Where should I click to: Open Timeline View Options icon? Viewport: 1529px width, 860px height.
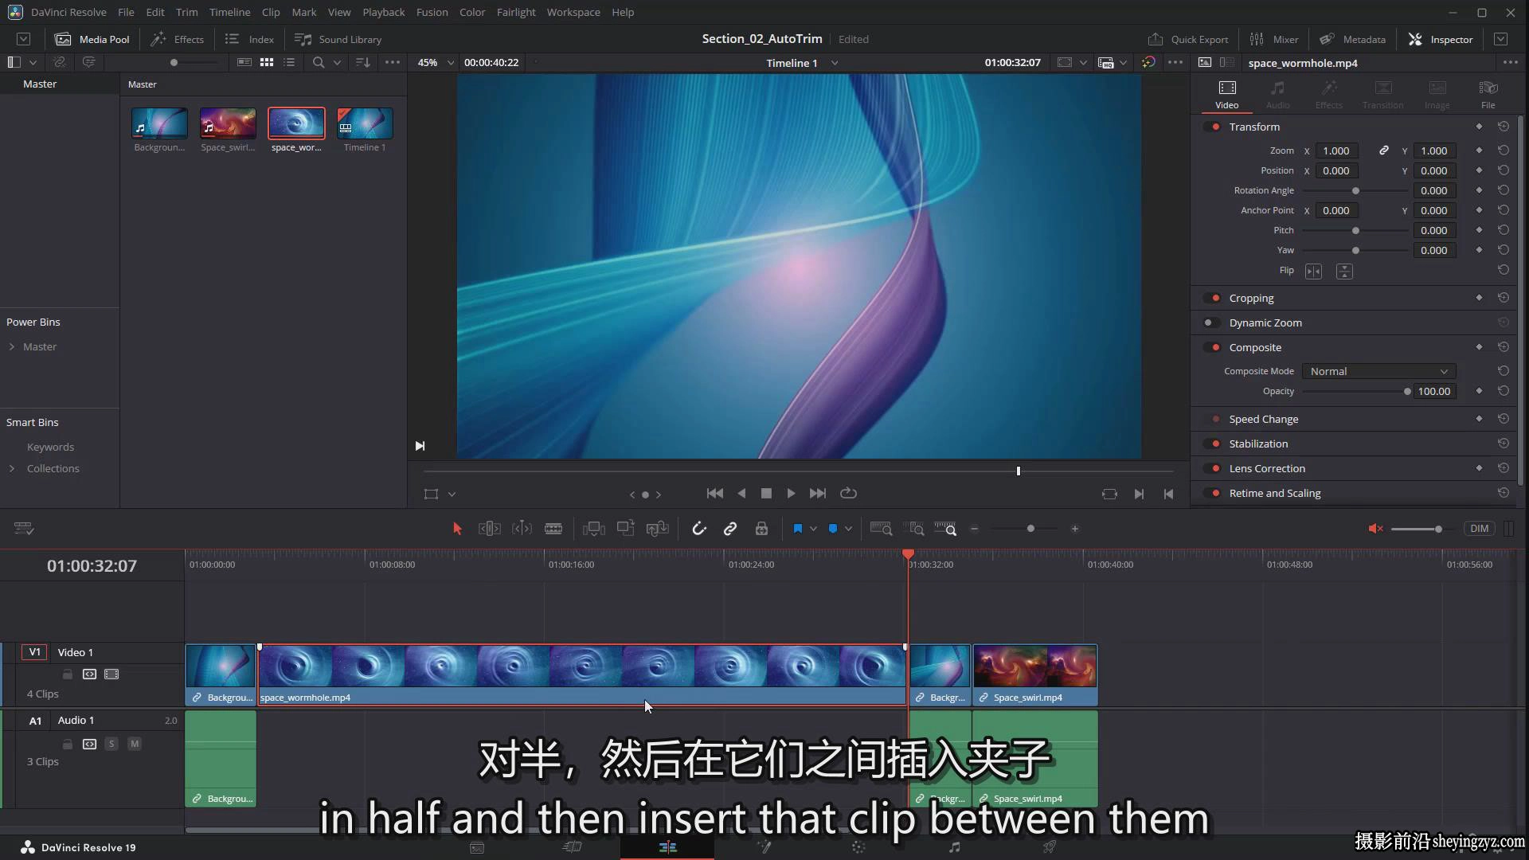(x=24, y=529)
